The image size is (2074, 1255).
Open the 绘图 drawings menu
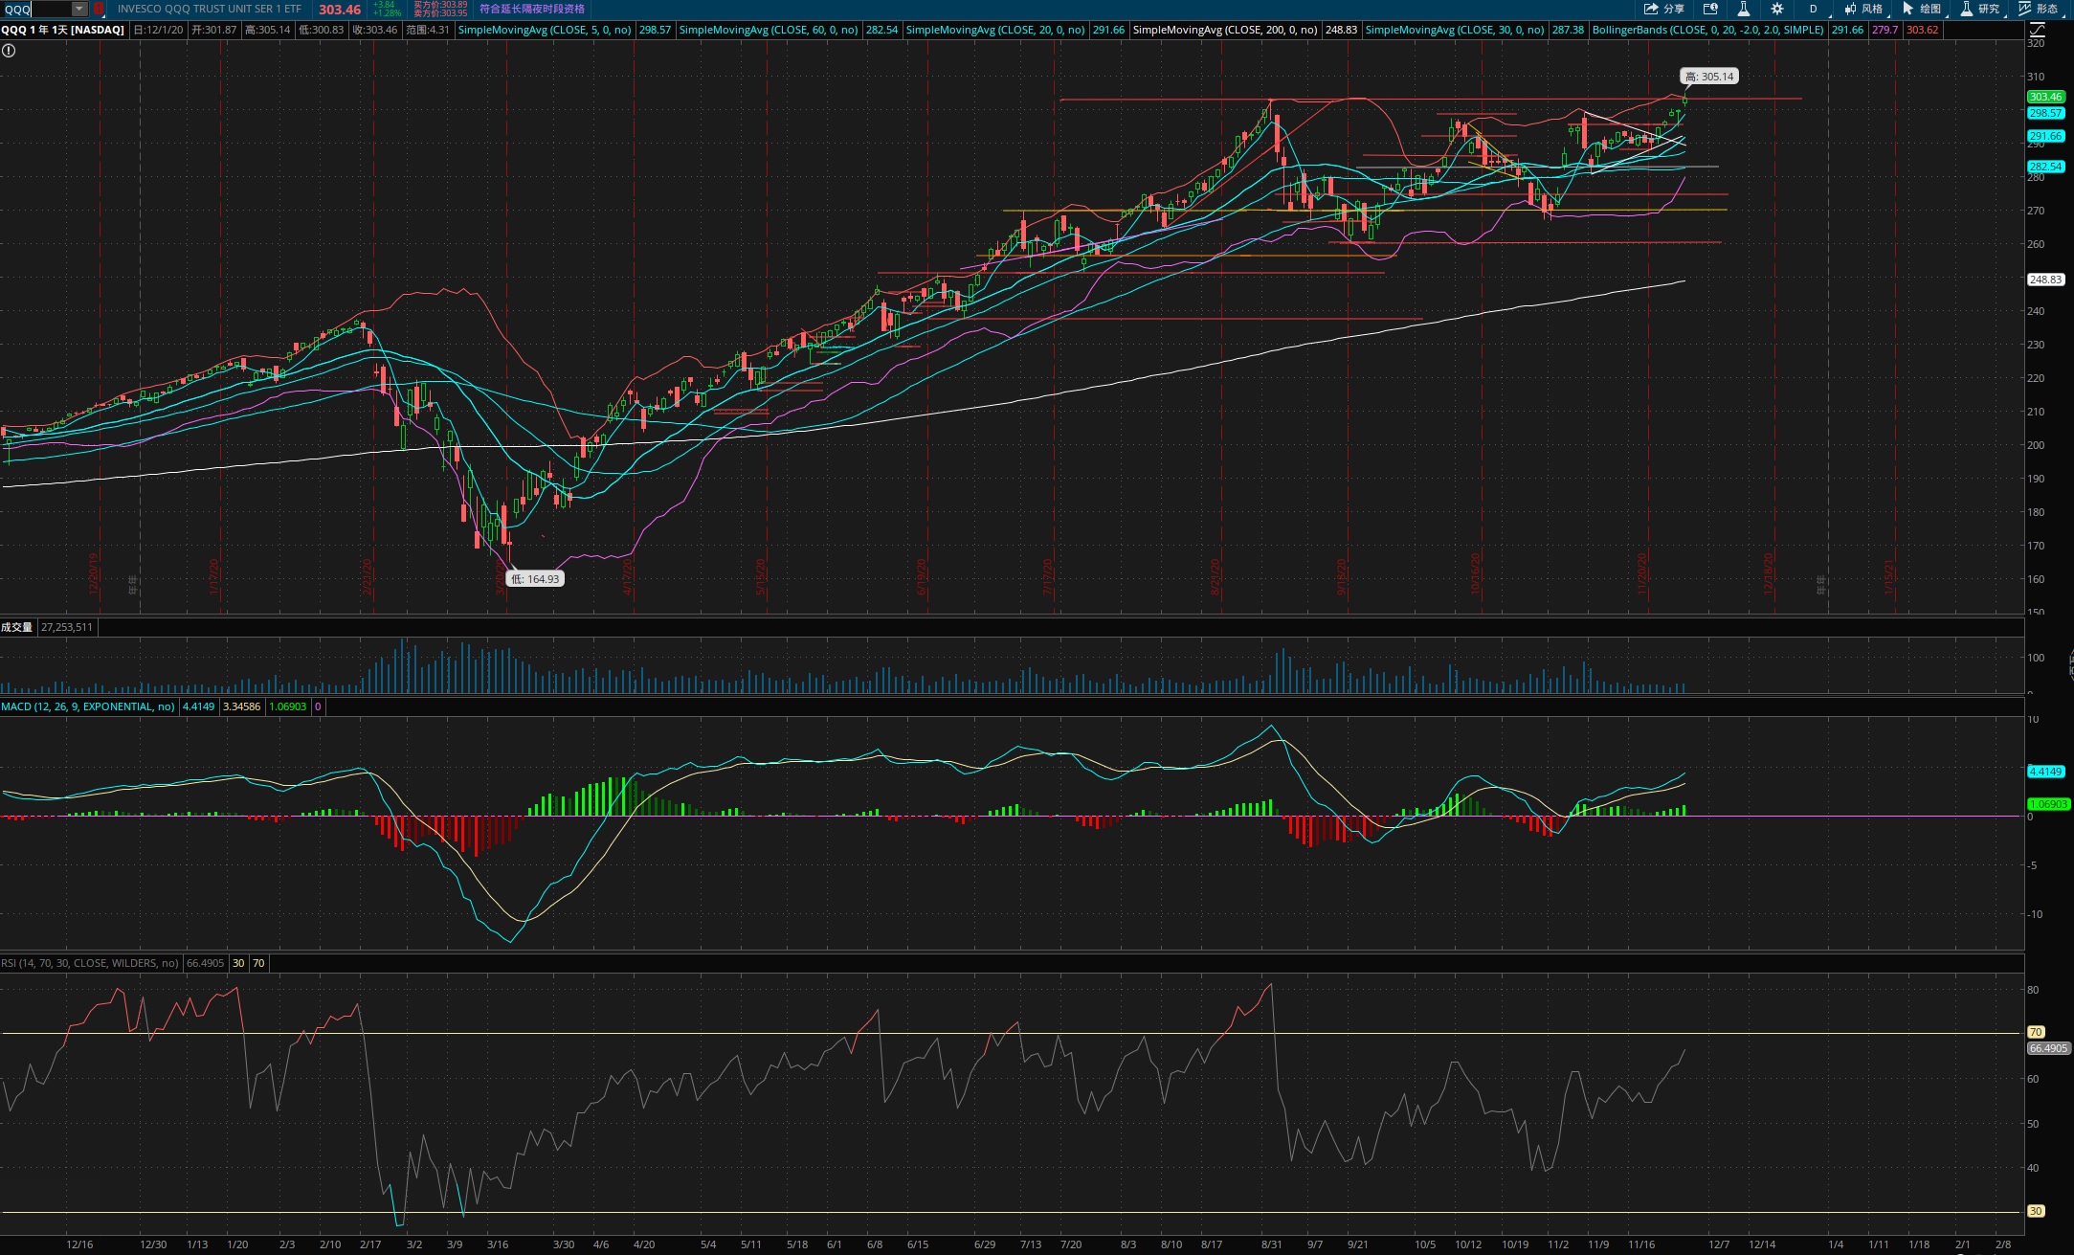1922,9
